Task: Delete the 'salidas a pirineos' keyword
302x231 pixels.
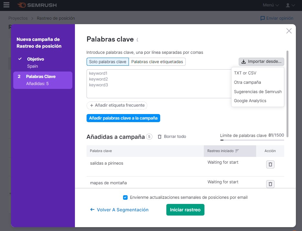Action: point(270,164)
